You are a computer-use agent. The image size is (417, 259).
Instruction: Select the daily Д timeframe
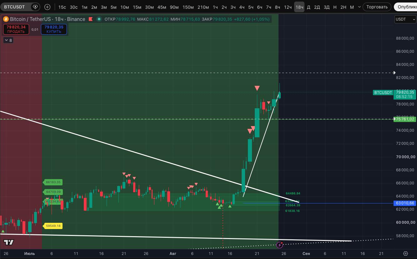pos(309,7)
